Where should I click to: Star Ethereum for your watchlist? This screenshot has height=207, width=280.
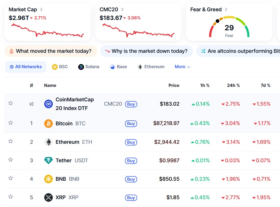pyautogui.click(x=10, y=142)
